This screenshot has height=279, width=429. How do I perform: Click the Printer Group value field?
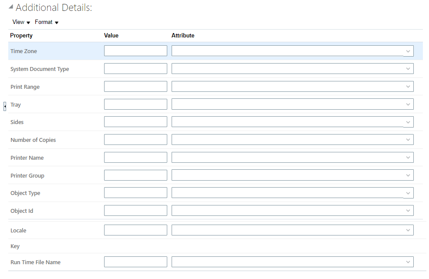[135, 175]
